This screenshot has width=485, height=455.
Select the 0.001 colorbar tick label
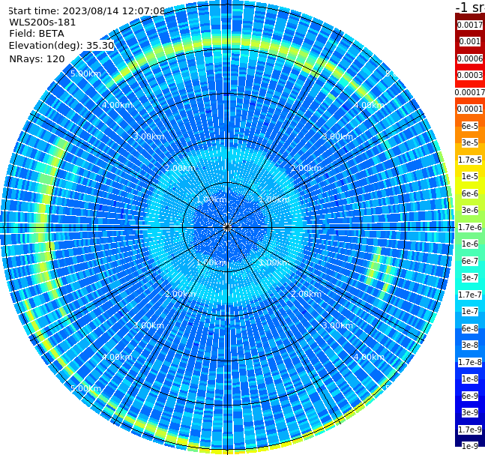click(x=470, y=41)
